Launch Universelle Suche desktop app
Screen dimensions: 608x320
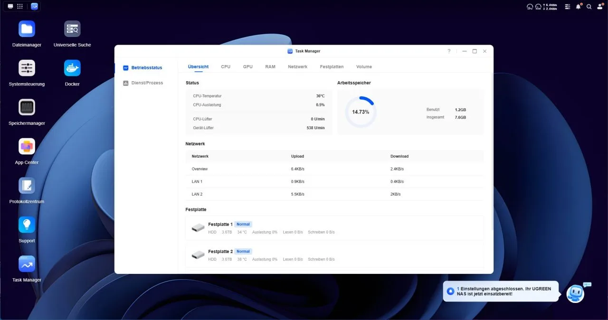72,29
